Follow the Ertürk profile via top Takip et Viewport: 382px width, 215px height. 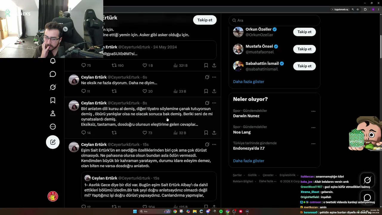tap(205, 20)
